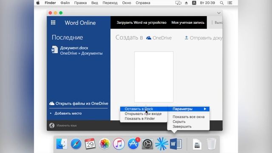Open Photos app in the Dock
Screen dimensions: 272x153
coord(105,144)
